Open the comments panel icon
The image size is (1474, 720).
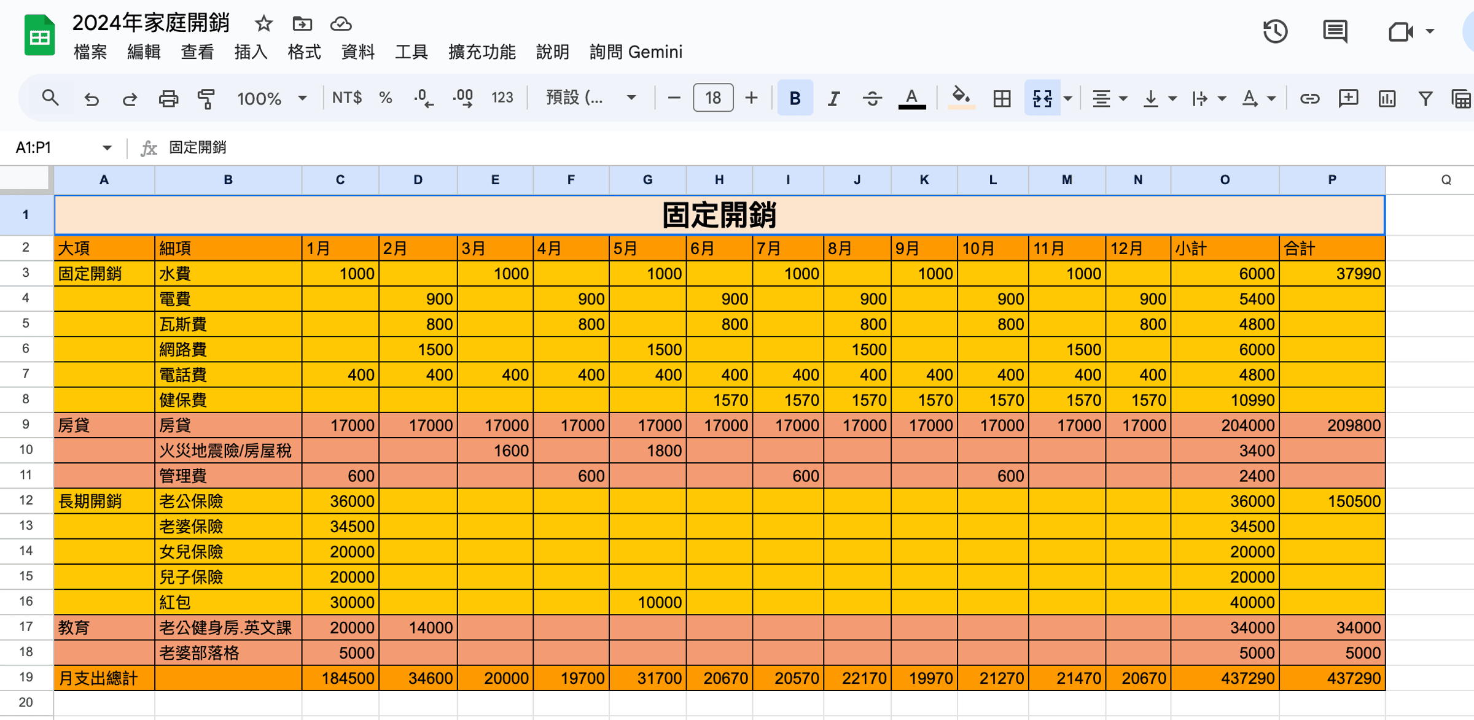(x=1335, y=31)
